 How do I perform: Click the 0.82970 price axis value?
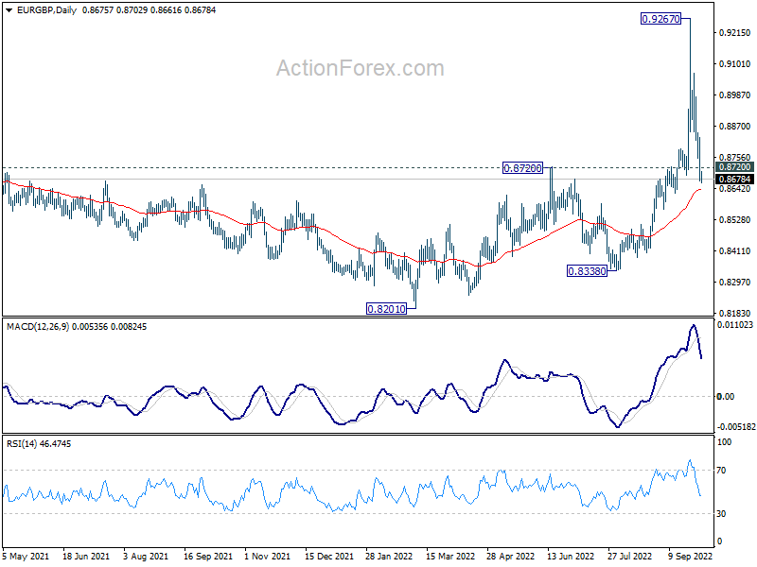click(x=735, y=282)
